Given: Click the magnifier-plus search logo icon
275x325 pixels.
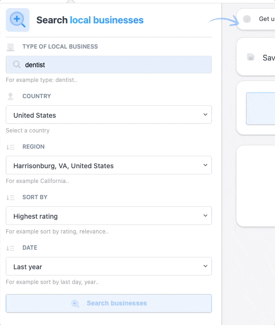Looking at the screenshot, I should [18, 20].
